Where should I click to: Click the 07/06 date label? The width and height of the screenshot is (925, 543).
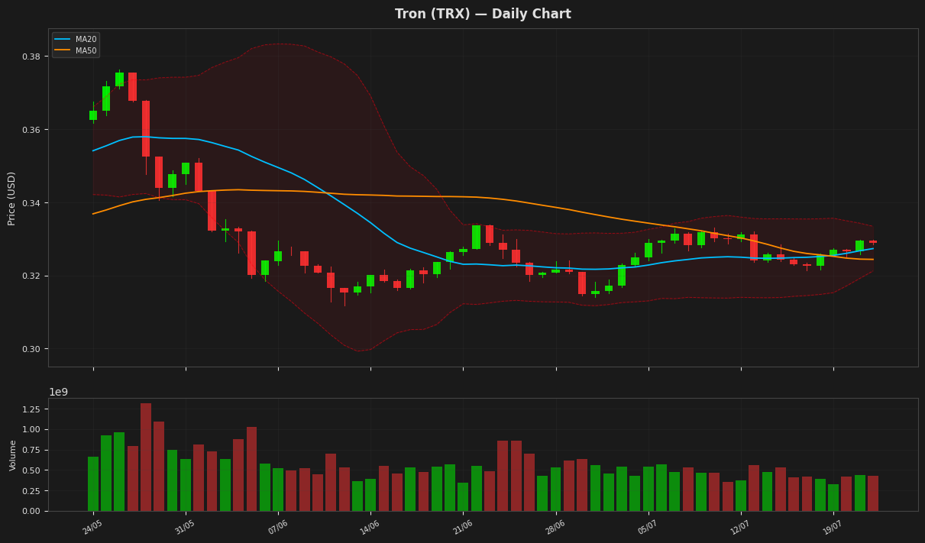pyautogui.click(x=277, y=528)
